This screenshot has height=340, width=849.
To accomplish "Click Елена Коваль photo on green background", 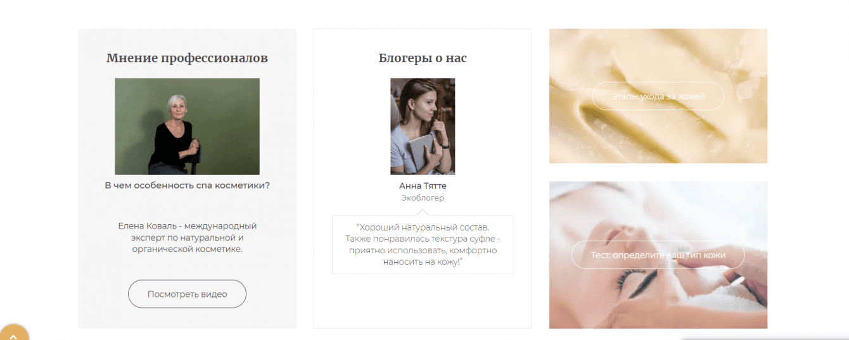I will pyautogui.click(x=187, y=126).
